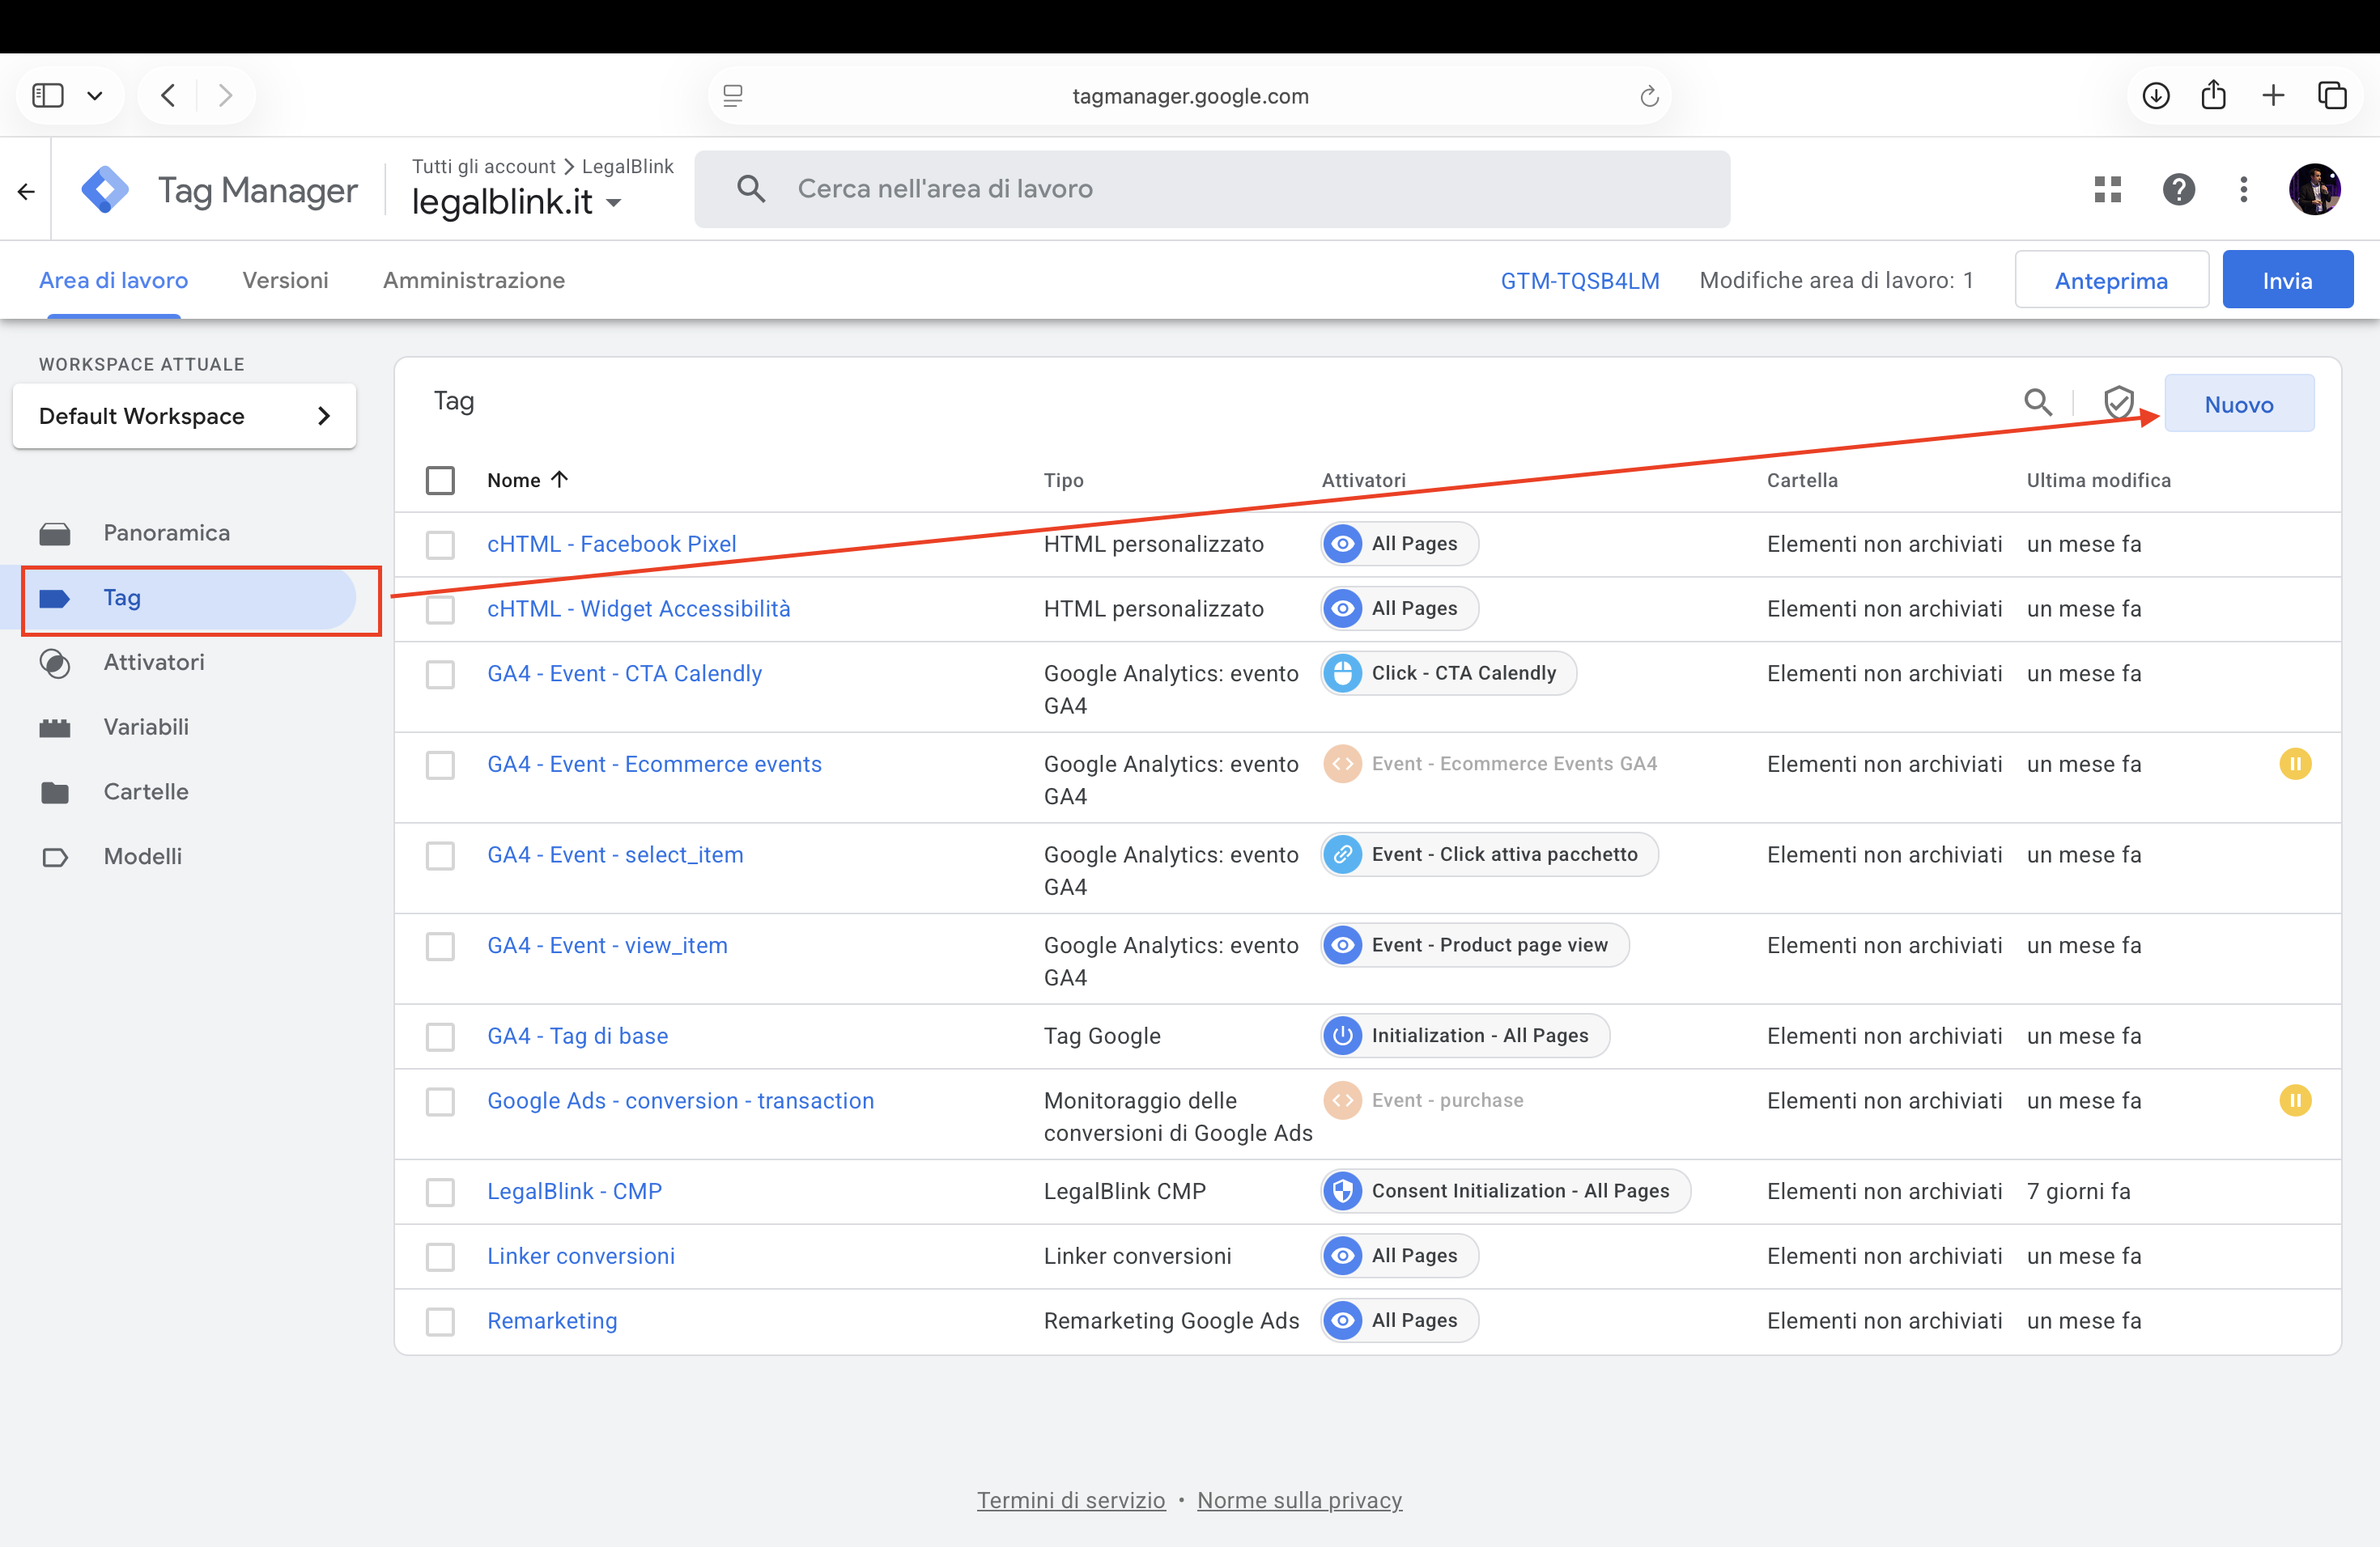The width and height of the screenshot is (2380, 1547).
Task: Open Google apps grid icon
Action: click(2107, 189)
